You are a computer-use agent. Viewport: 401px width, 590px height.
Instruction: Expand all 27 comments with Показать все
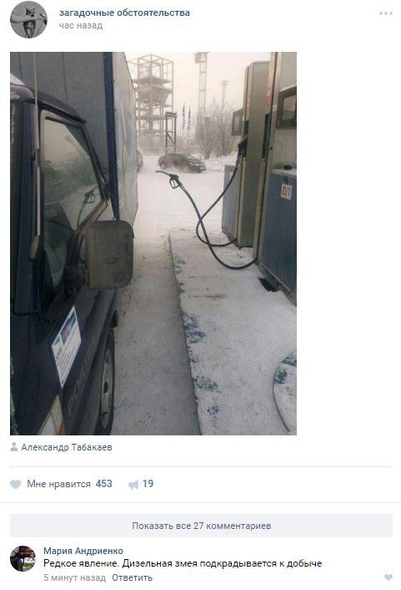201,526
